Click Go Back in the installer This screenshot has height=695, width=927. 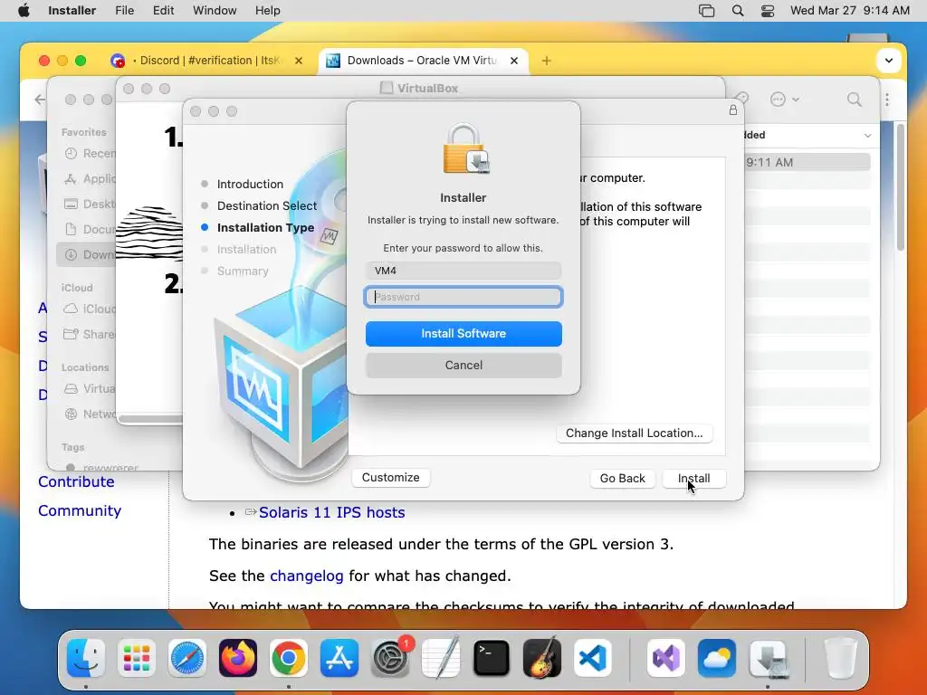click(623, 478)
